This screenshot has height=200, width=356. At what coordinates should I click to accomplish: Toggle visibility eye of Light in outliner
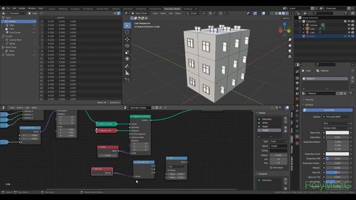click(349, 32)
